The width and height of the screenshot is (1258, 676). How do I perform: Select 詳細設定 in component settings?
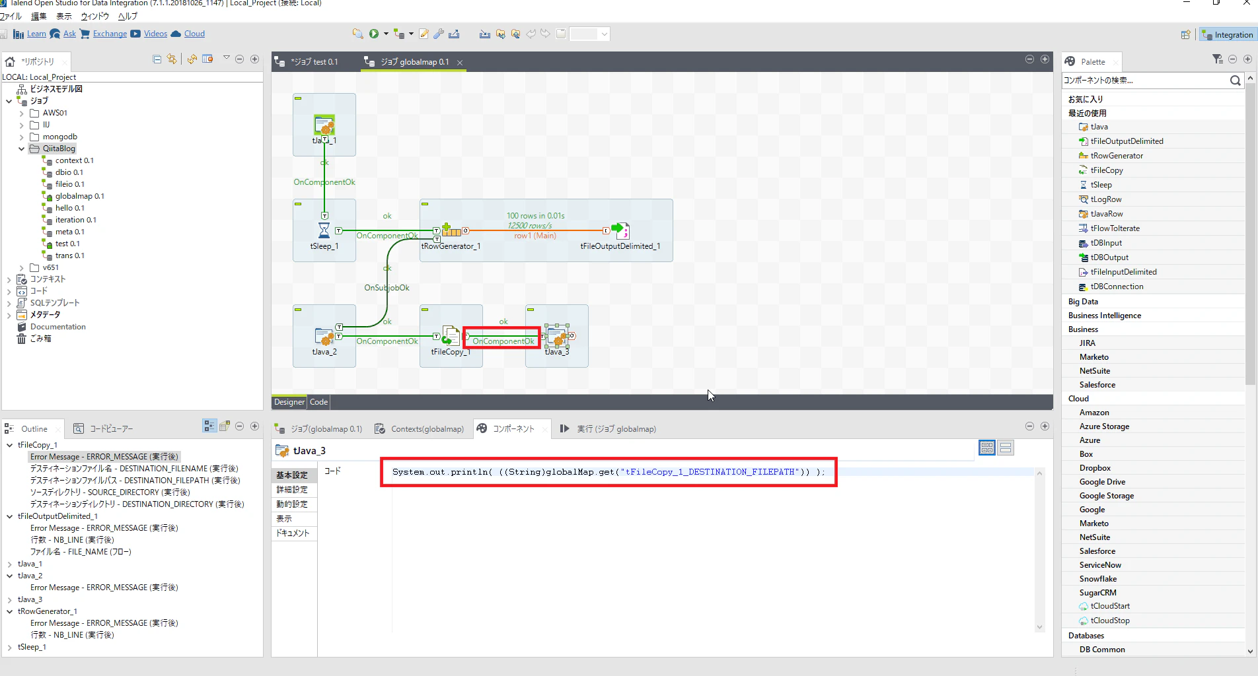(292, 490)
